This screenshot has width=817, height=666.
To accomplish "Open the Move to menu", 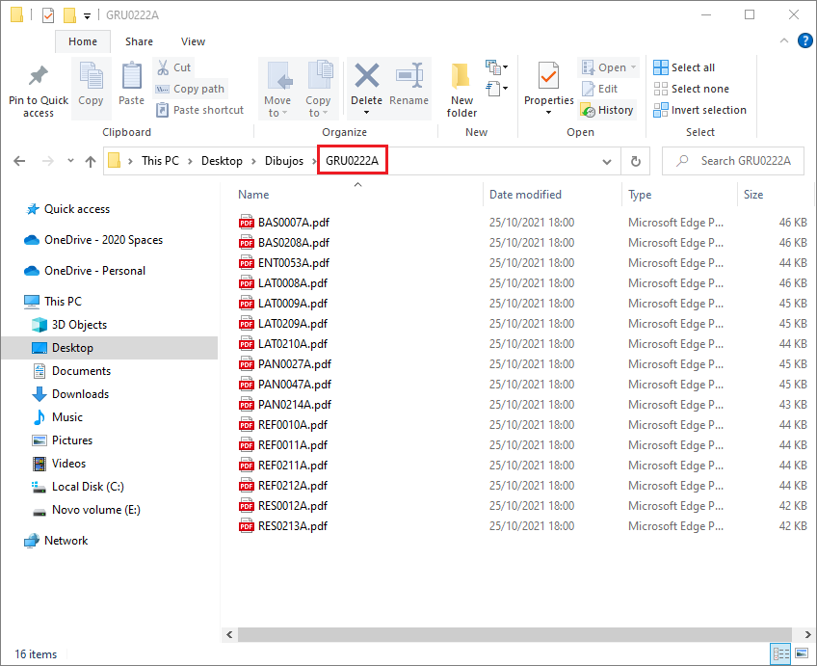I will (277, 89).
